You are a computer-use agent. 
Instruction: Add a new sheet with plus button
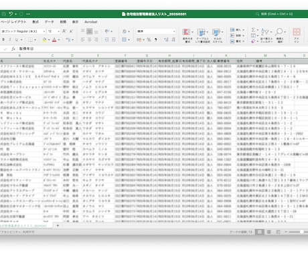pyautogui.click(x=58, y=225)
